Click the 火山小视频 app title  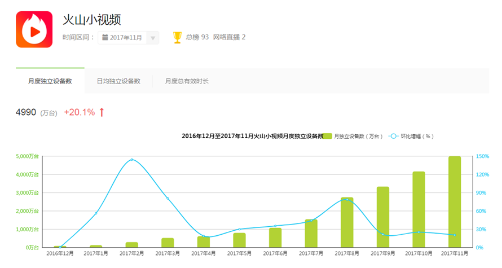(x=92, y=20)
